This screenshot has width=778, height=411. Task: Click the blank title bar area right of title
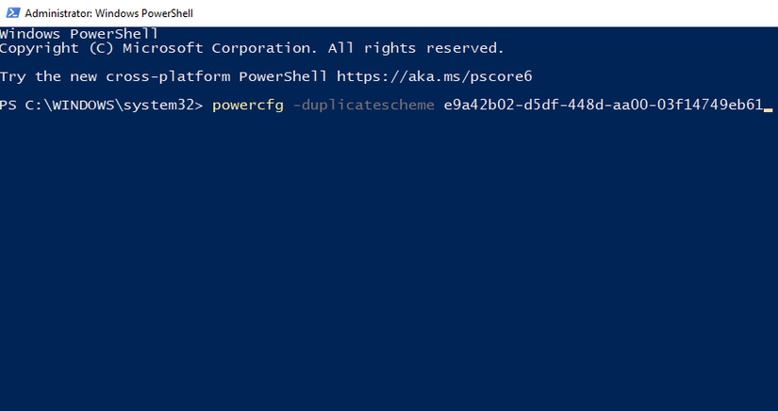(472, 13)
